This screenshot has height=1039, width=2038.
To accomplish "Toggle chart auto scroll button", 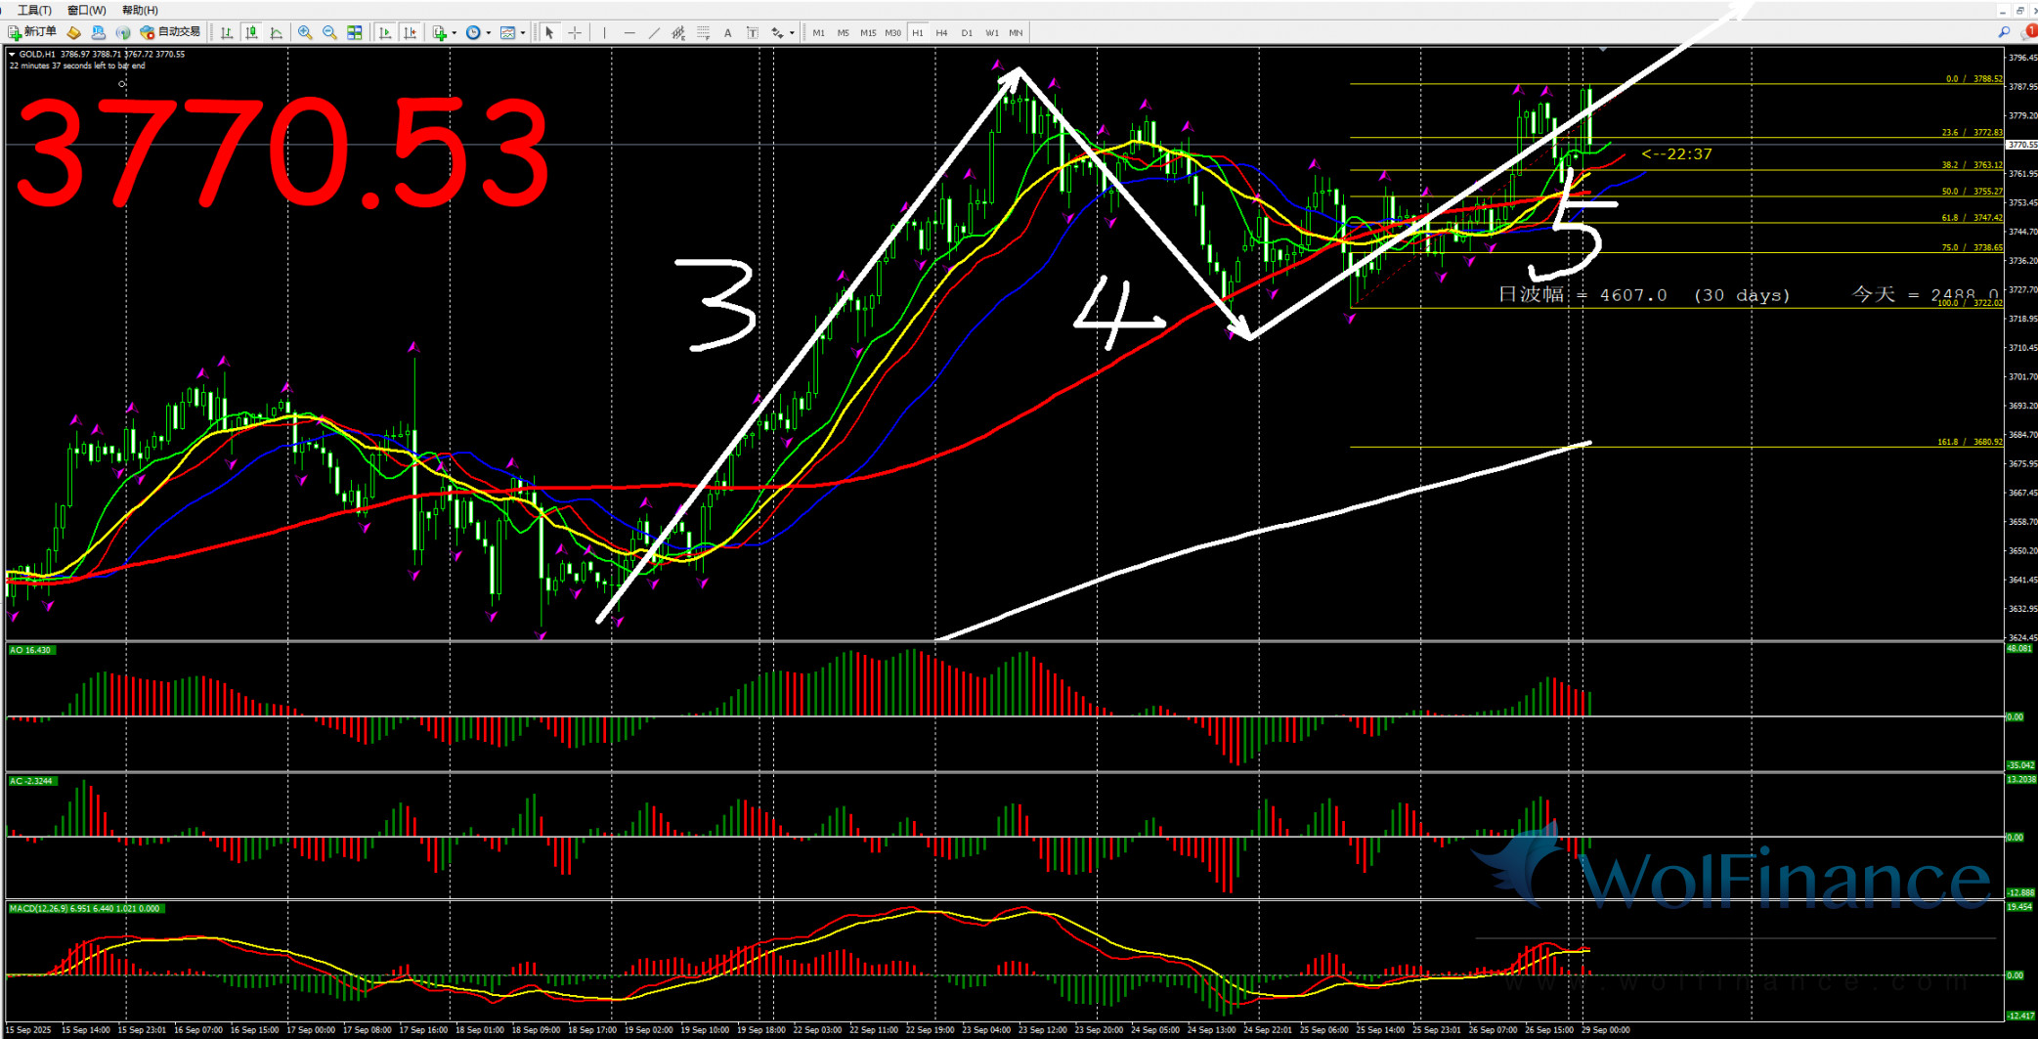I will pyautogui.click(x=385, y=32).
